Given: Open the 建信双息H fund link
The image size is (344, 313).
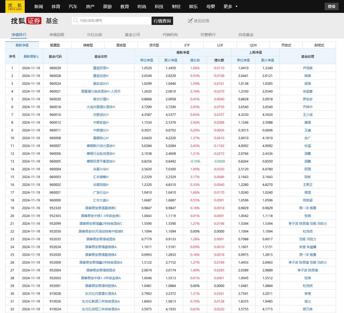Looking at the screenshot, I should pyautogui.click(x=101, y=68).
